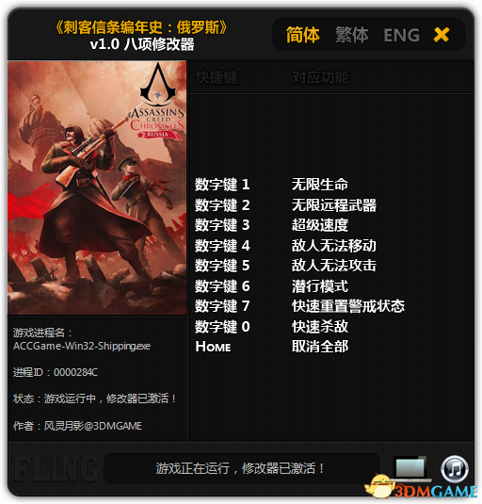Screen dimensions: 482x504
Task: Click the status bar message 游戏正在运行
Action: [x=240, y=468]
